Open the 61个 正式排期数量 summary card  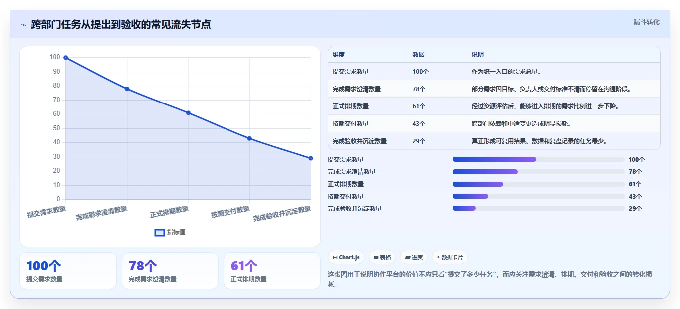(272, 271)
